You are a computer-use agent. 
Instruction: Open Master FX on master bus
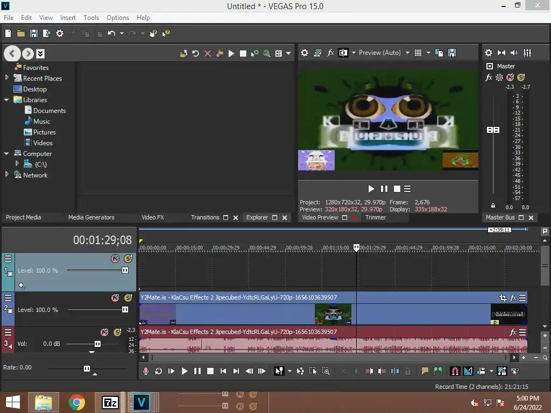[x=489, y=77]
